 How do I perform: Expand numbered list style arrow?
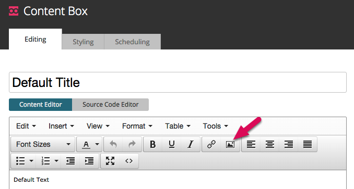click(x=57, y=161)
